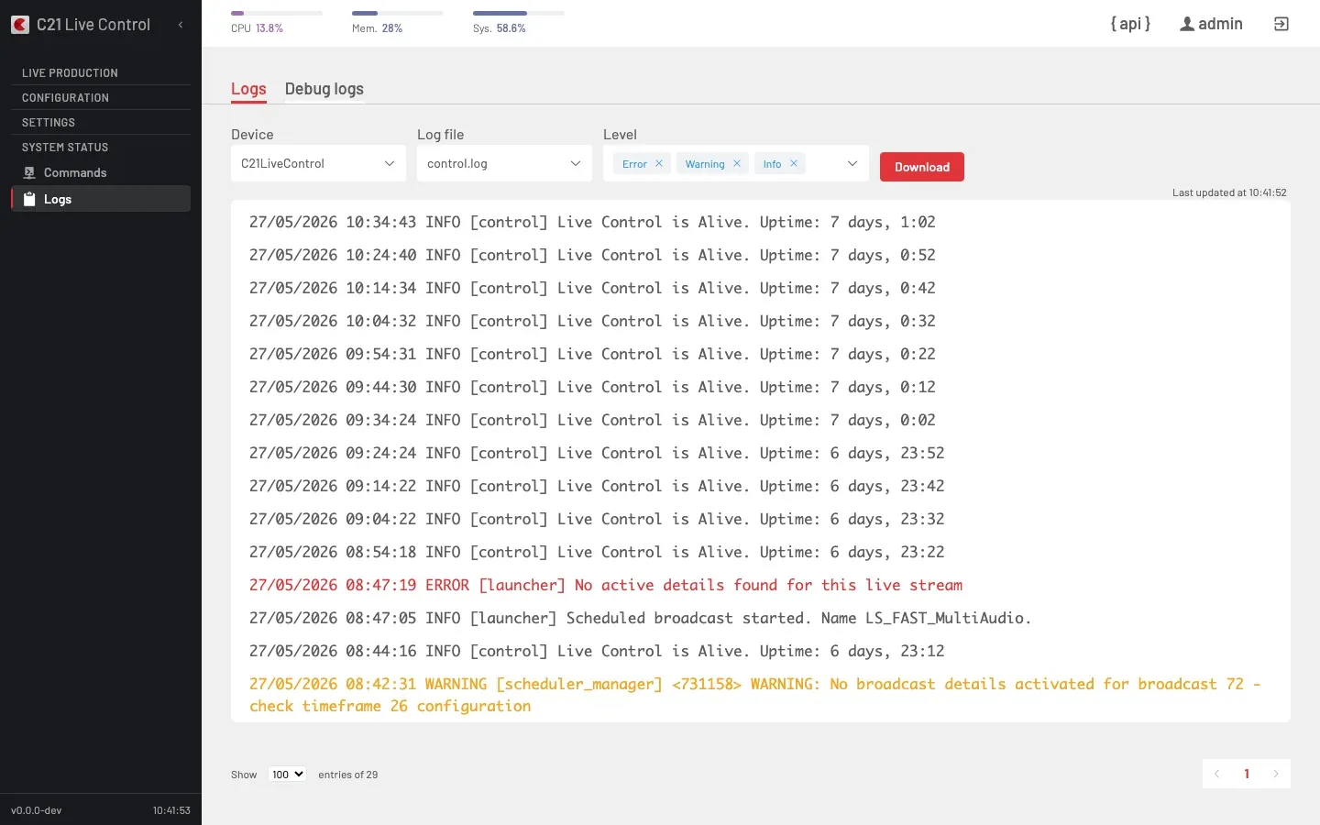Select page 1 in pagination
Screen dimensions: 1320x825
click(1247, 774)
